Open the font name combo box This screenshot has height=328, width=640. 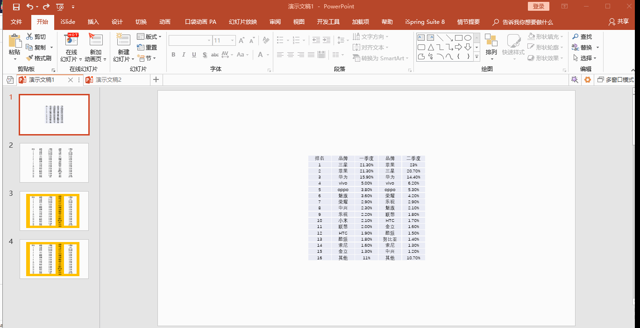[x=190, y=41]
